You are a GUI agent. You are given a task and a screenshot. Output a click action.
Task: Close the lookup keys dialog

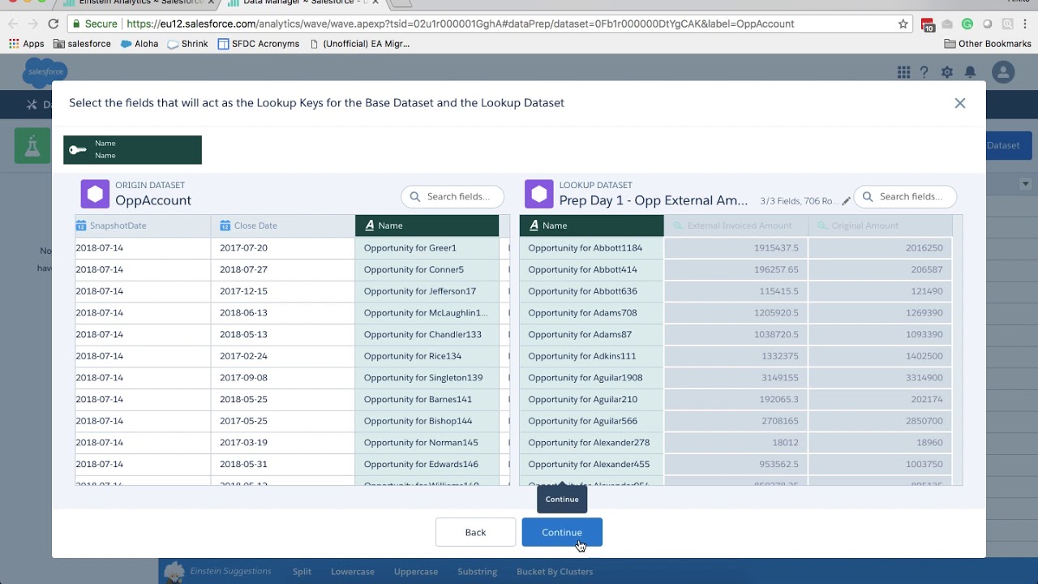[960, 103]
